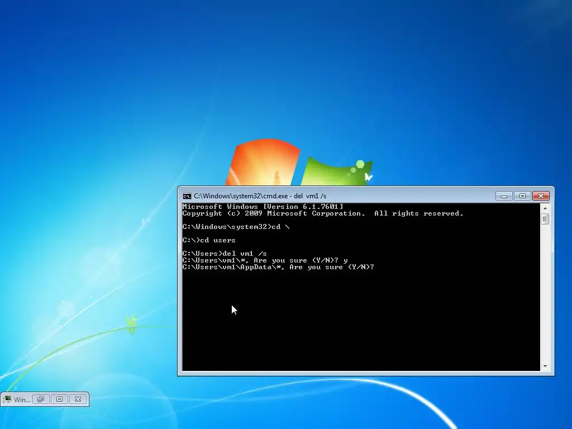The height and width of the screenshot is (429, 572).
Task: Click the minimized 'Win...' window icon
Action: (x=7, y=399)
